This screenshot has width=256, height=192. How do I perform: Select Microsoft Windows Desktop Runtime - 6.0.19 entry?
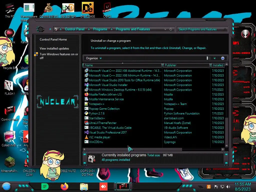tap(122, 90)
